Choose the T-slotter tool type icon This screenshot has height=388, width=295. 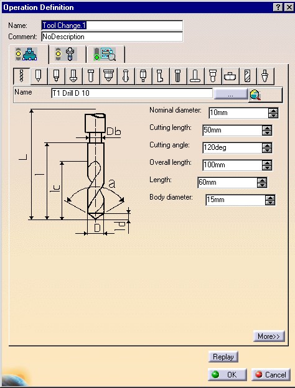195,76
